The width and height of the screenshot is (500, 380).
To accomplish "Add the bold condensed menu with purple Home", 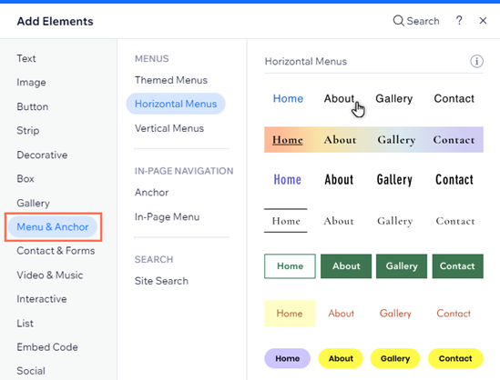I will pyautogui.click(x=373, y=180).
